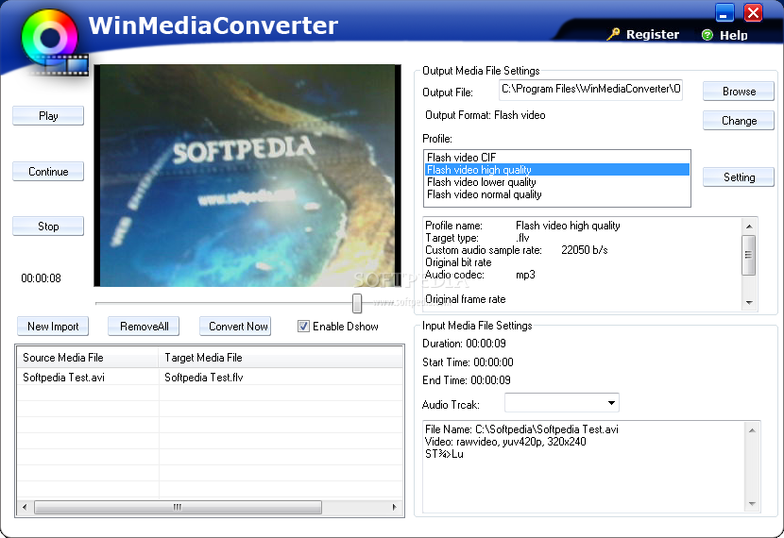Select the Flash video high quality profile
Viewport: 784px width, 538px height.
pos(557,170)
